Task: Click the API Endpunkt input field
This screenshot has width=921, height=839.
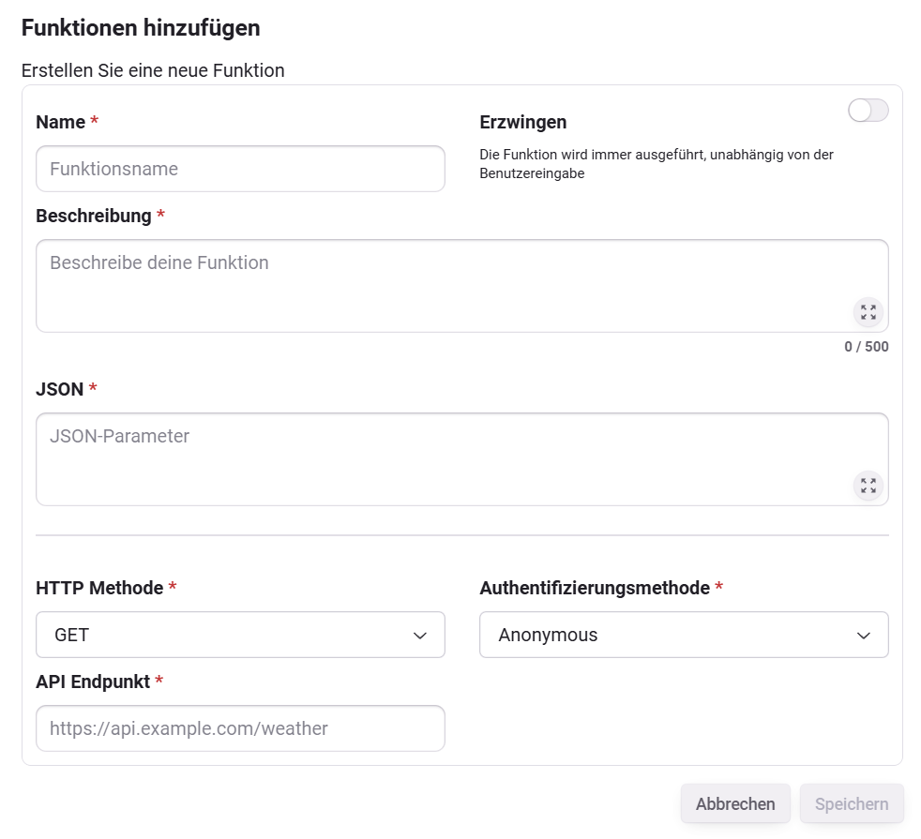Action: [240, 728]
